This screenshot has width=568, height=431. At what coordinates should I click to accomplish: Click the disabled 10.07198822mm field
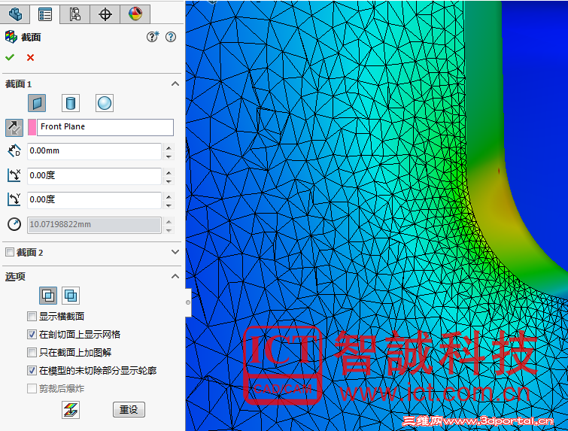click(x=94, y=225)
